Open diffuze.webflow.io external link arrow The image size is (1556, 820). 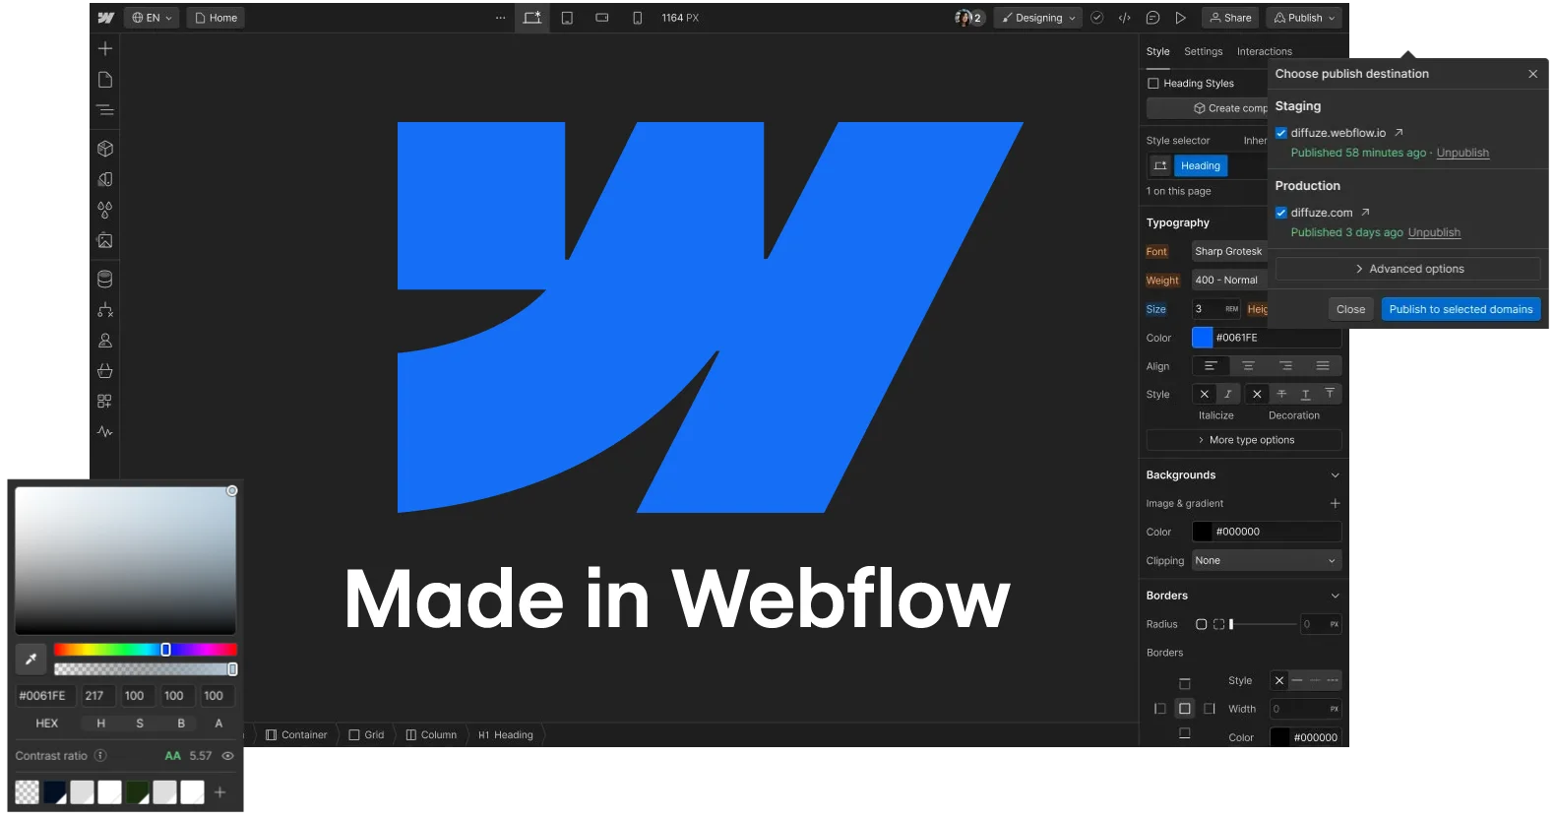(x=1399, y=133)
